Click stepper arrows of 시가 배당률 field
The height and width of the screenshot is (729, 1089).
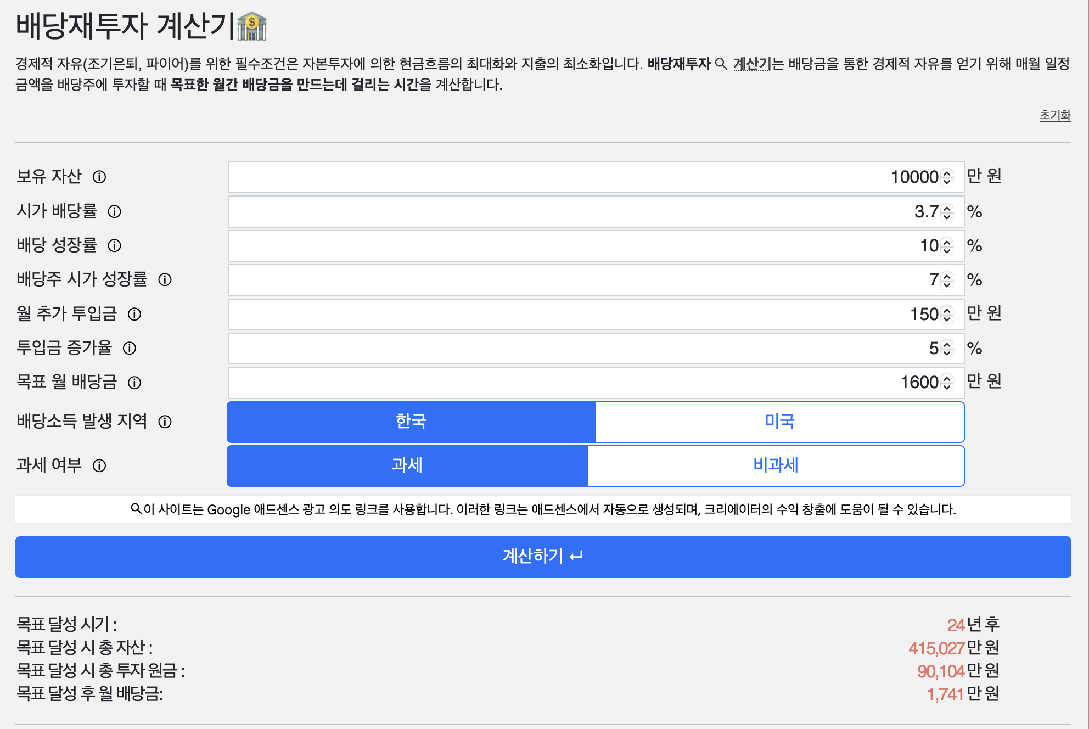pyautogui.click(x=947, y=211)
